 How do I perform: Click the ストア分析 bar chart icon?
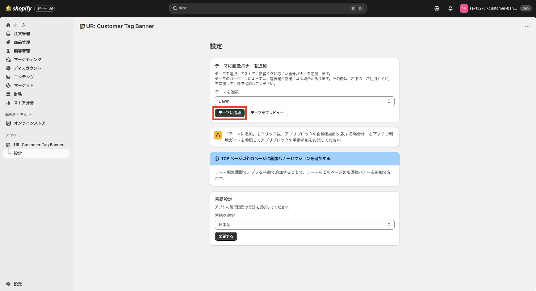click(8, 103)
